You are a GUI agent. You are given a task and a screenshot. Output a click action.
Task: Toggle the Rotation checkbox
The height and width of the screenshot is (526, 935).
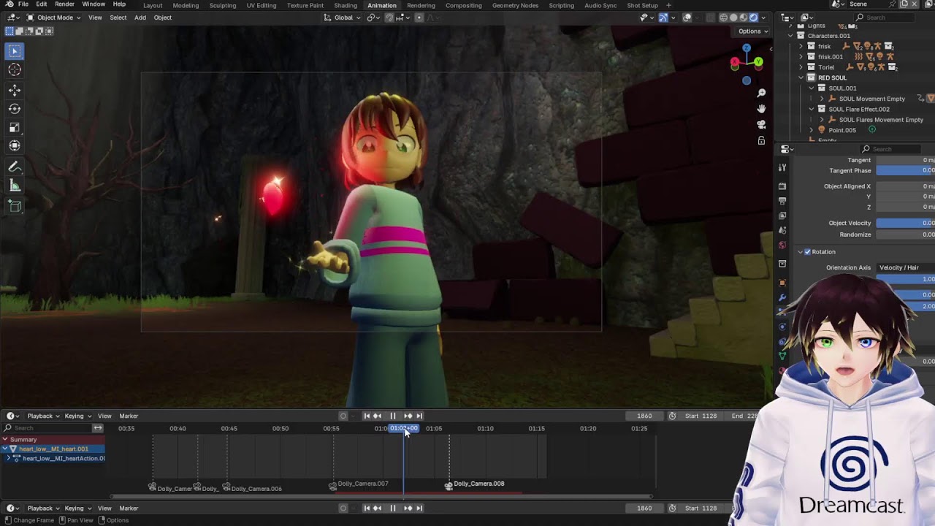(807, 252)
